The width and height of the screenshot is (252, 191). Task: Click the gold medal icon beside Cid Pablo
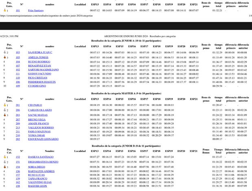[5, 105]
